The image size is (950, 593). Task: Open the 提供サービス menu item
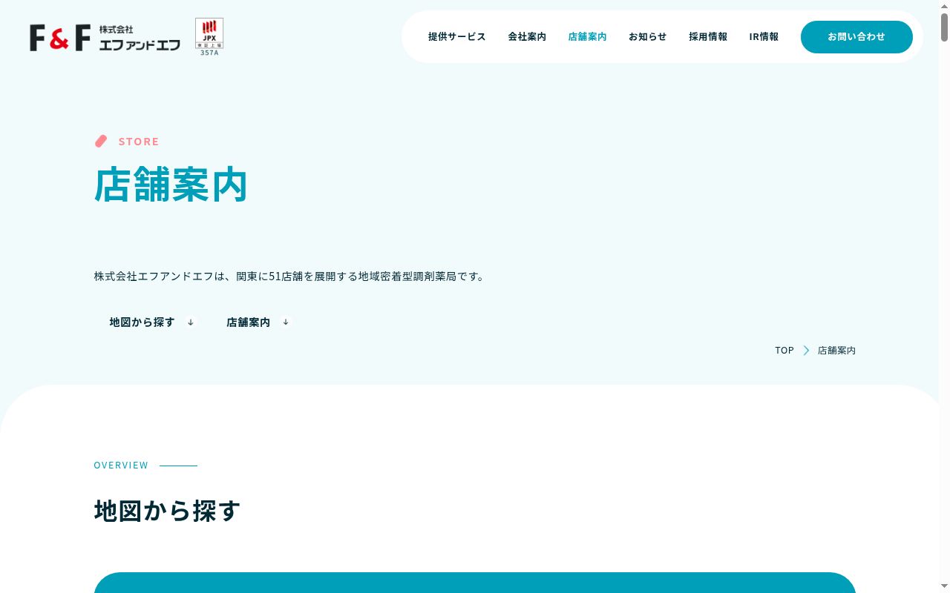(x=457, y=36)
